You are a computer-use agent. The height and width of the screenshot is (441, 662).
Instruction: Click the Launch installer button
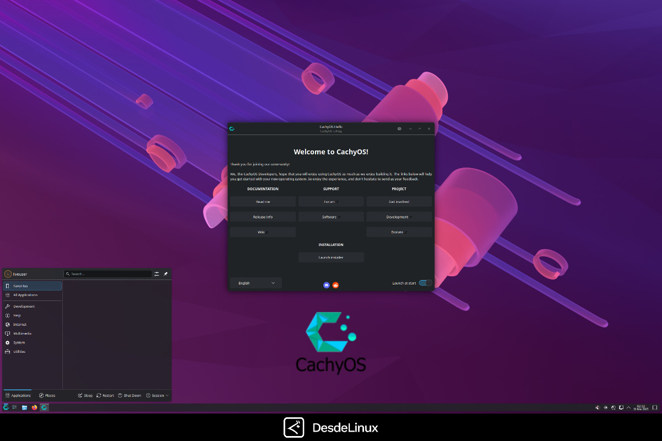331,257
